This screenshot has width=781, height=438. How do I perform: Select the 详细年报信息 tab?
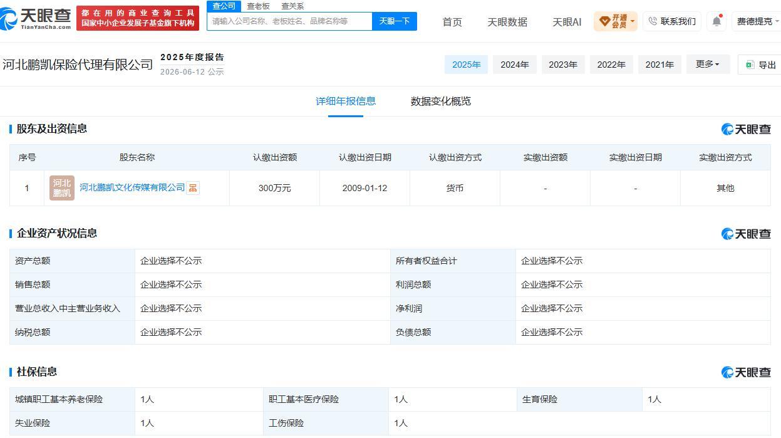(346, 101)
